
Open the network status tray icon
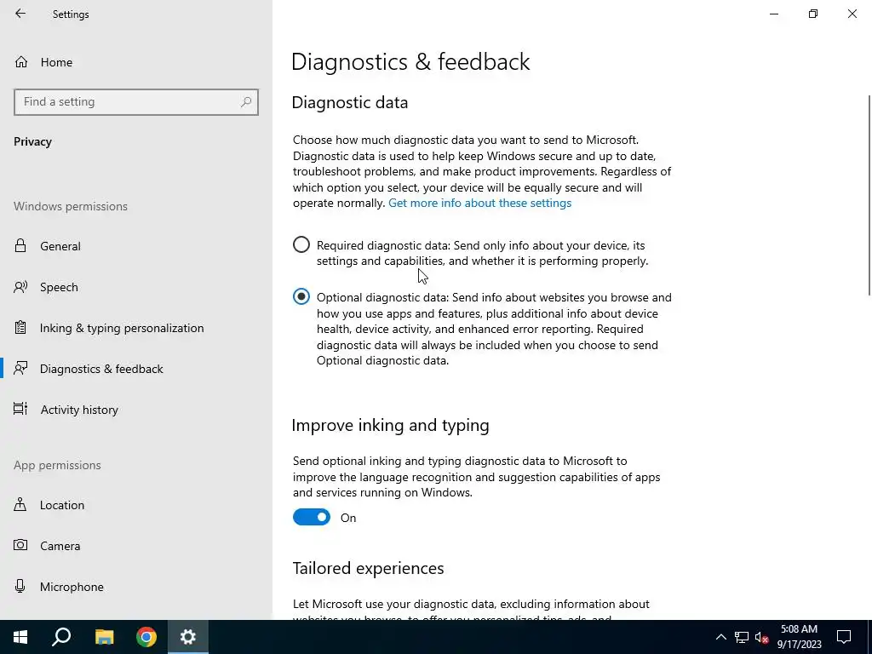(742, 637)
